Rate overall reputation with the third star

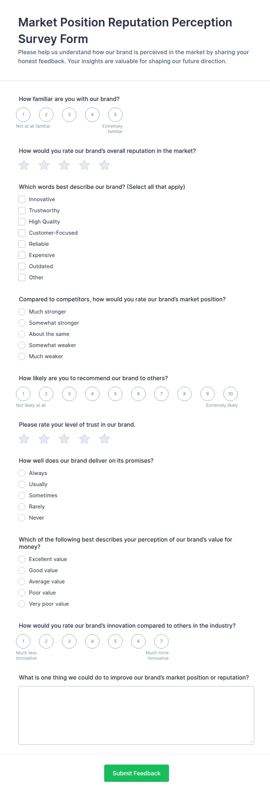(x=64, y=165)
